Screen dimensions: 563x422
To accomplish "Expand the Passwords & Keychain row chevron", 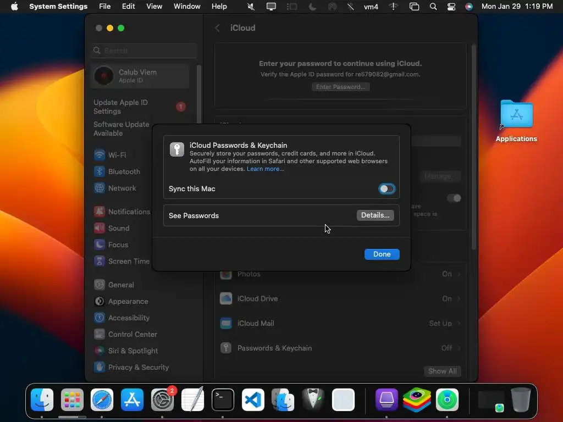I will click(x=459, y=348).
